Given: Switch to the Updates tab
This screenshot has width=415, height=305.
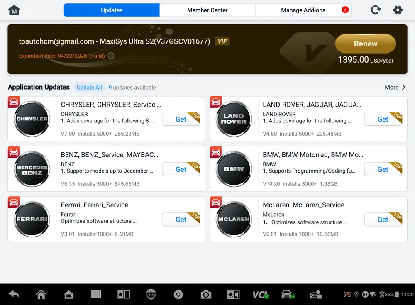Looking at the screenshot, I should [x=112, y=10].
